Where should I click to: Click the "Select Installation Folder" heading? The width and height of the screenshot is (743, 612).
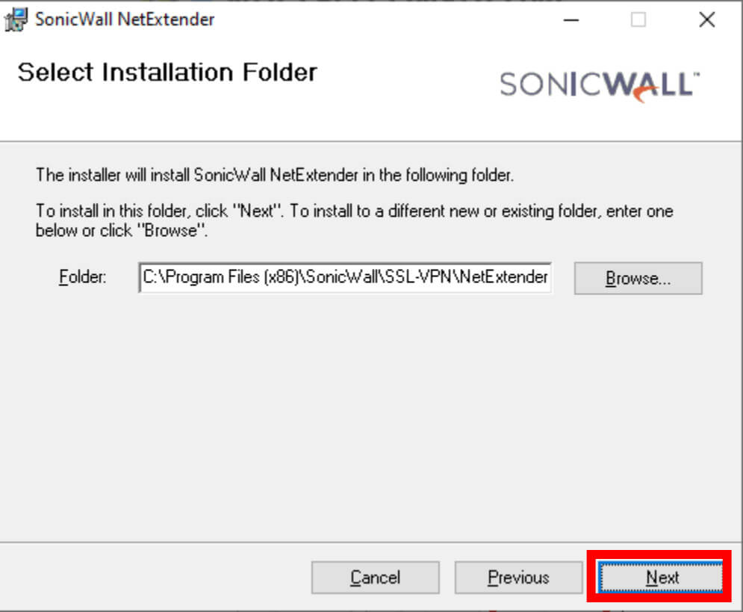coord(167,72)
